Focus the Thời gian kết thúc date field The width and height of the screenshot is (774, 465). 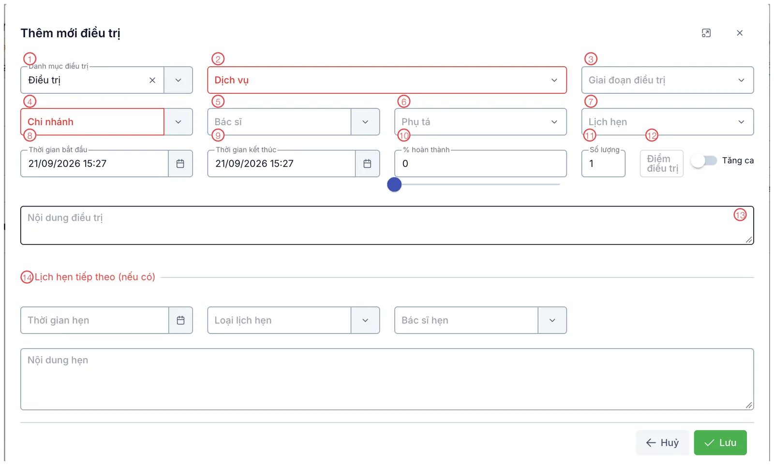click(x=282, y=164)
